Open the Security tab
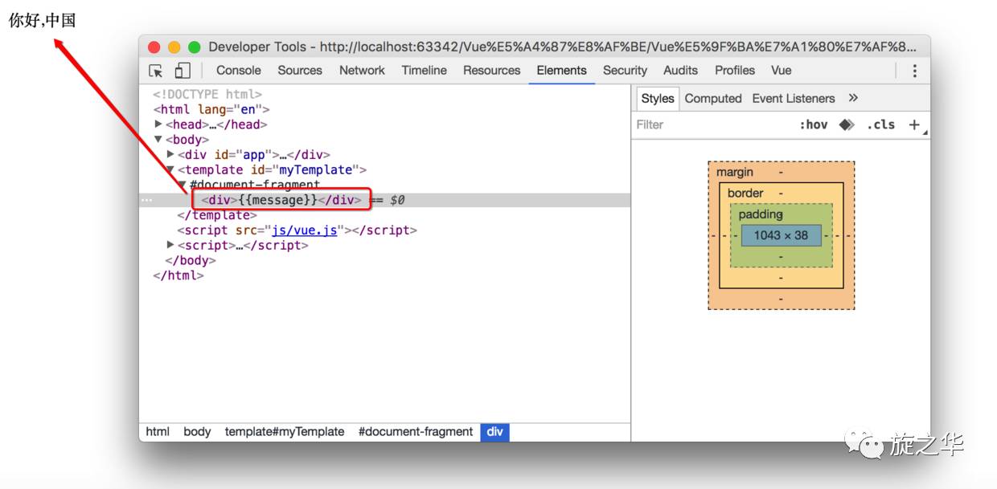This screenshot has width=997, height=489. (x=625, y=71)
